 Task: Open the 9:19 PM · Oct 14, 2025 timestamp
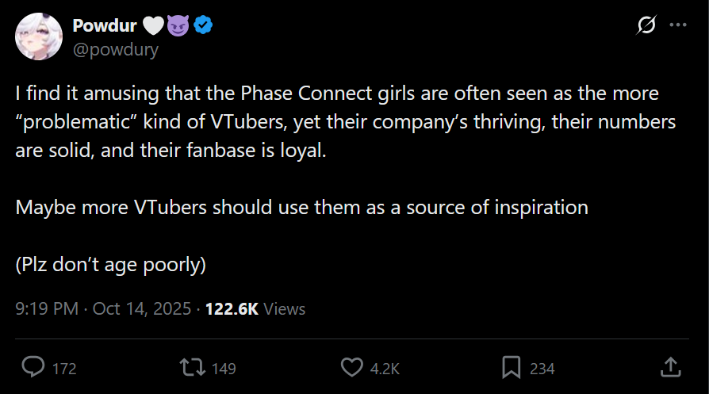point(105,309)
